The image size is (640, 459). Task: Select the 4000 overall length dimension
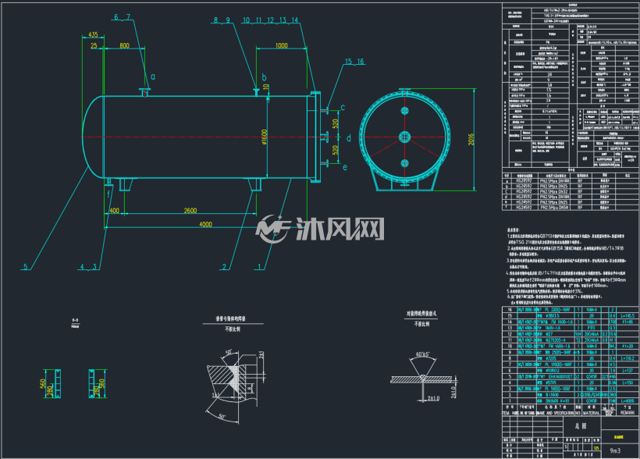pos(206,224)
